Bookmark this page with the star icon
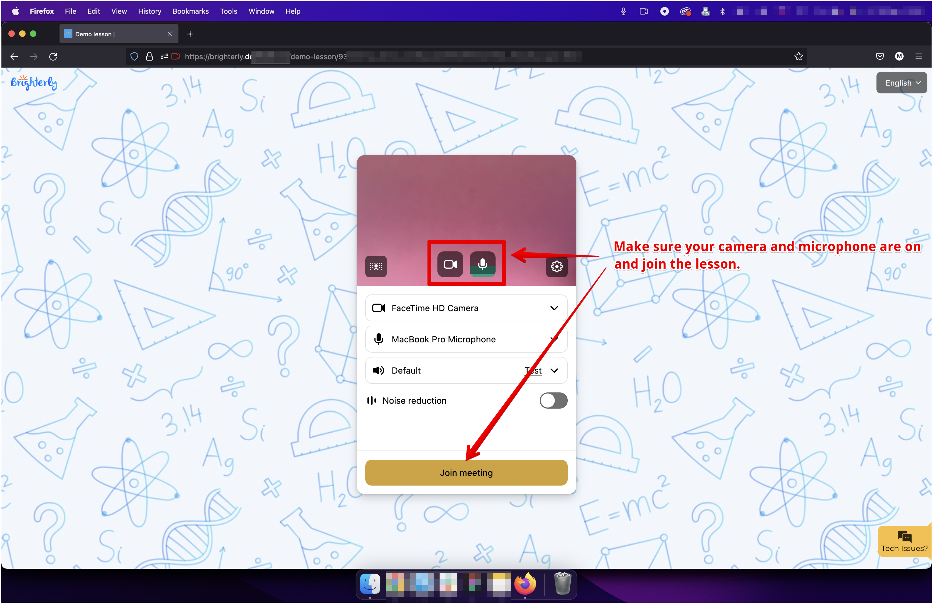 coord(798,57)
